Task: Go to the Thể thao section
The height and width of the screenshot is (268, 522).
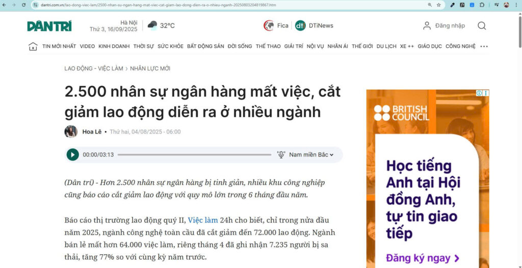Action: 268,46
